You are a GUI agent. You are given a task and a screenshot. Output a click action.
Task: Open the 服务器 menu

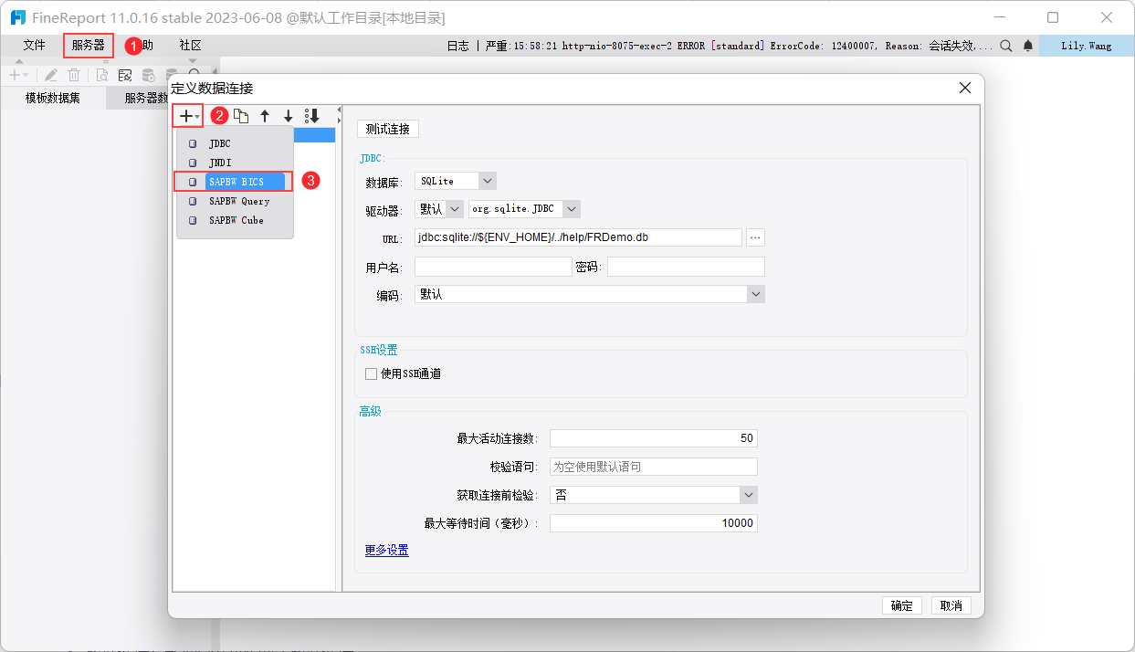pos(89,46)
